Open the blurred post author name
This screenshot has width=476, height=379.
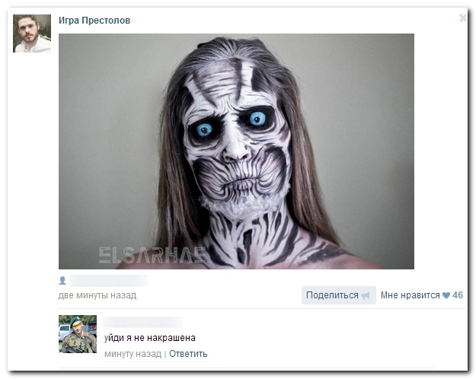point(109,281)
